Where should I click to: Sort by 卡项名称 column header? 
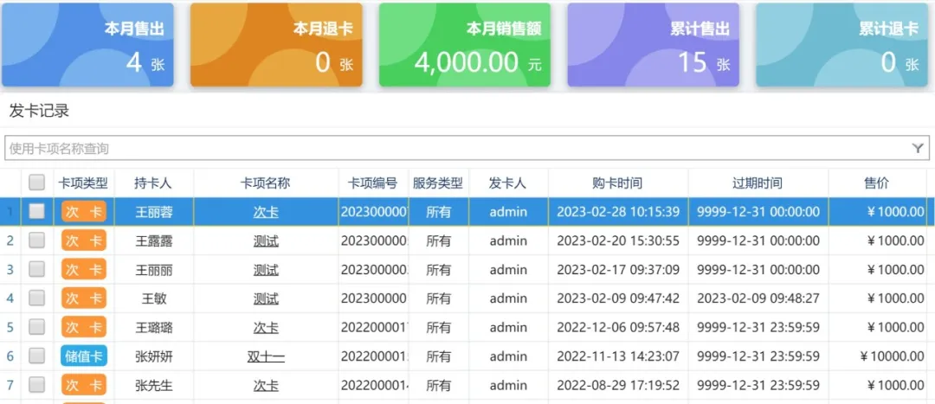(266, 183)
